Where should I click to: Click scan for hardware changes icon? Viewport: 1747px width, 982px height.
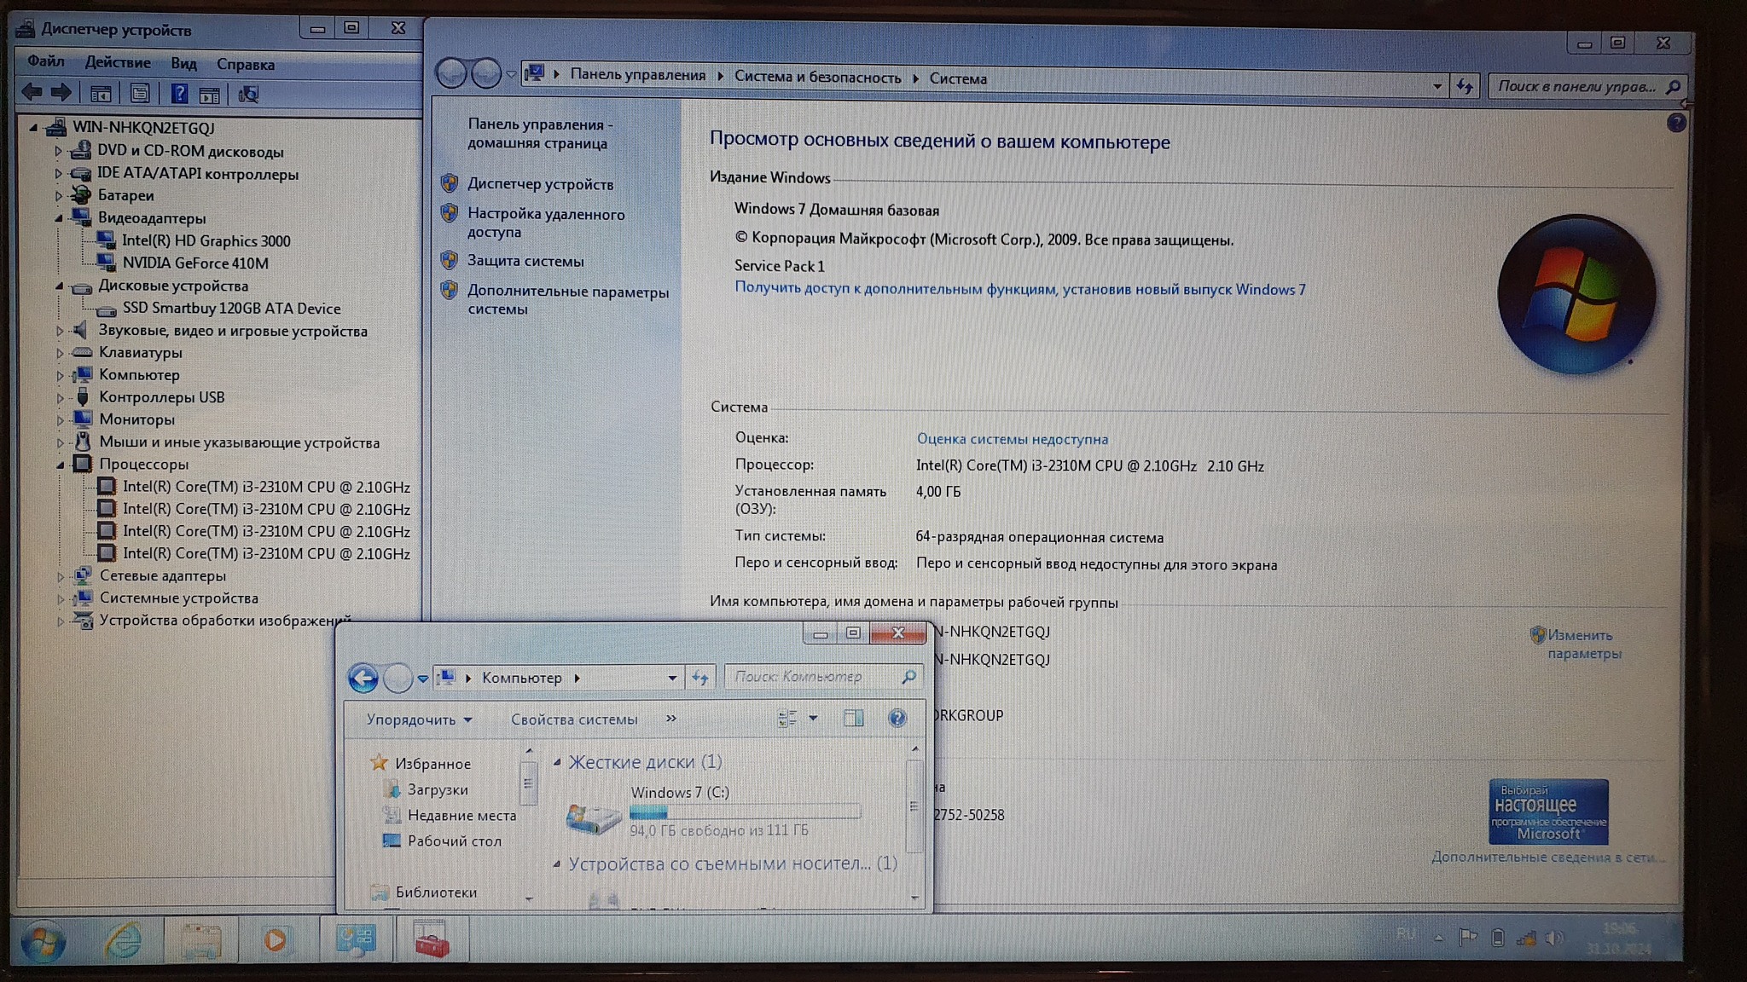248,94
